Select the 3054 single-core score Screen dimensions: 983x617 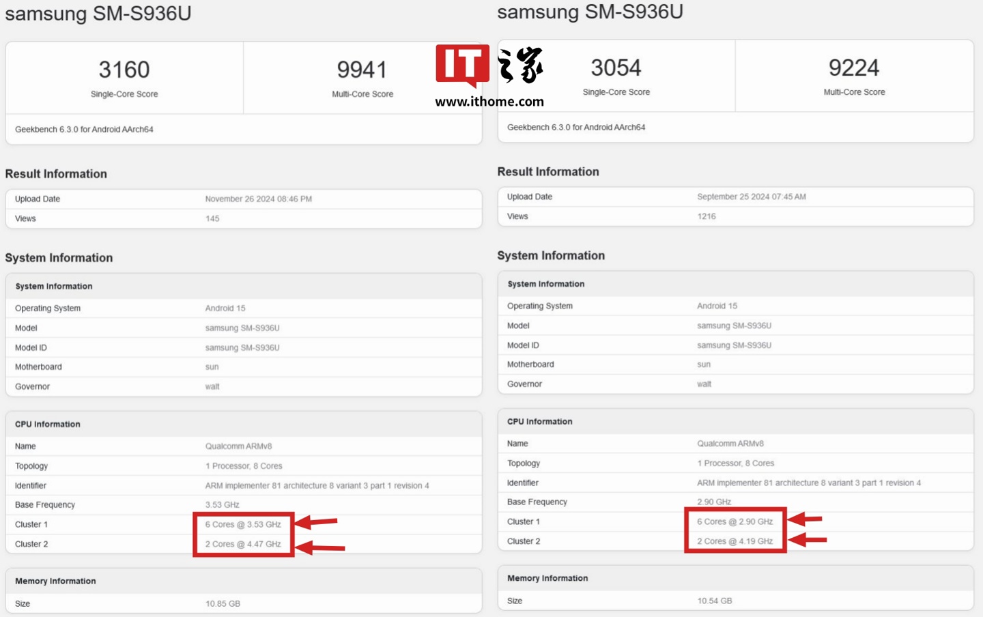point(616,68)
